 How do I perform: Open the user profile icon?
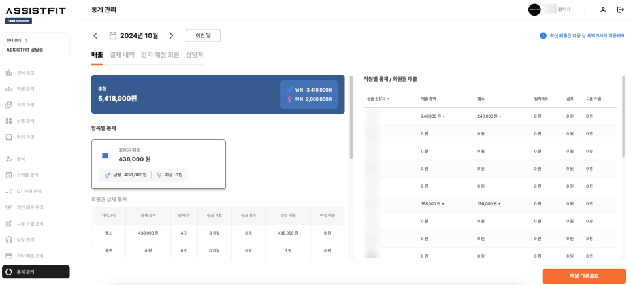pyautogui.click(x=603, y=10)
